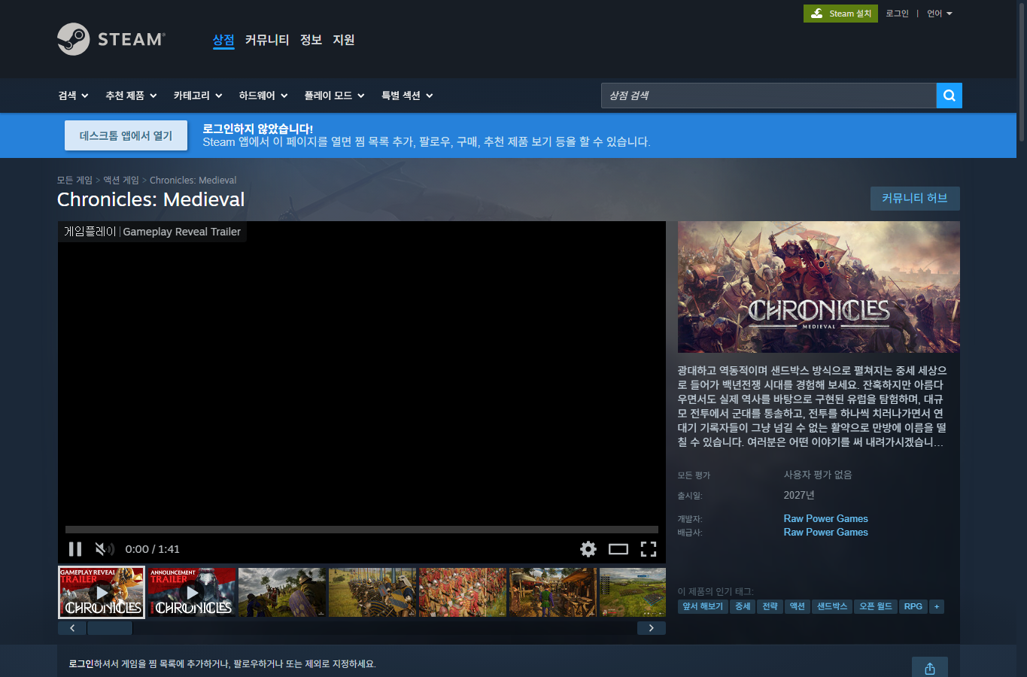Screen dimensions: 1027x677
Task: Open the 커뮤니티 허브 button
Action: pyautogui.click(x=915, y=199)
